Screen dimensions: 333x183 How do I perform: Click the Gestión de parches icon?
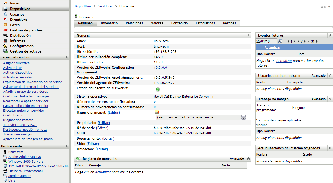(x=5, y=30)
